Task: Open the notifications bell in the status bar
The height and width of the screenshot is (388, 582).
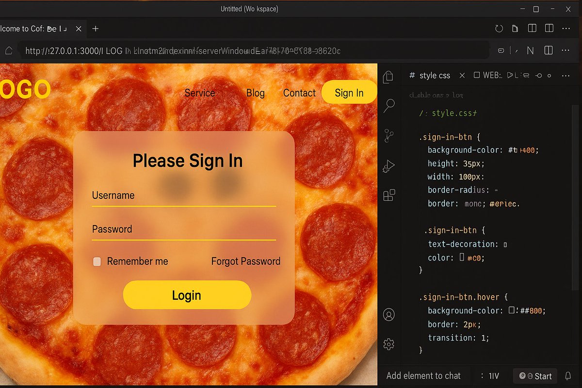Action: 568,376
